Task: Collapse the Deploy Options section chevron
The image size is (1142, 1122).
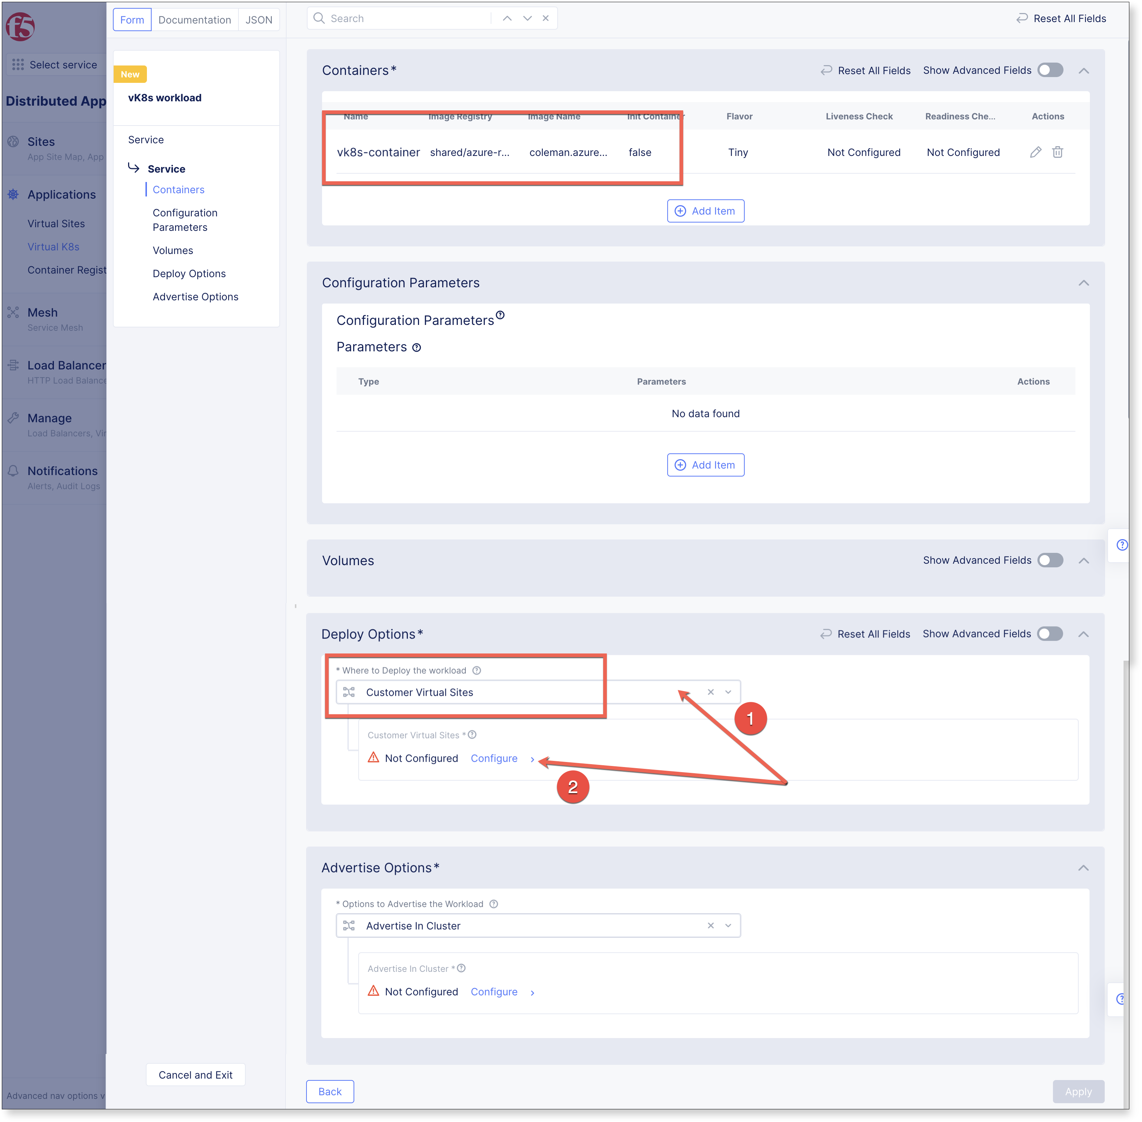Action: (x=1083, y=634)
